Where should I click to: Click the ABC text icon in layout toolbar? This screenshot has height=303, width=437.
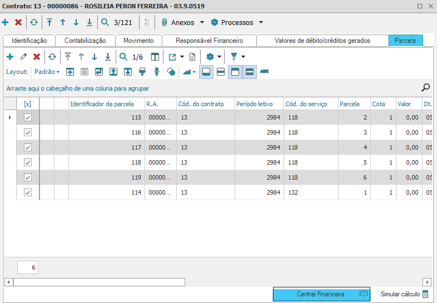point(265,72)
